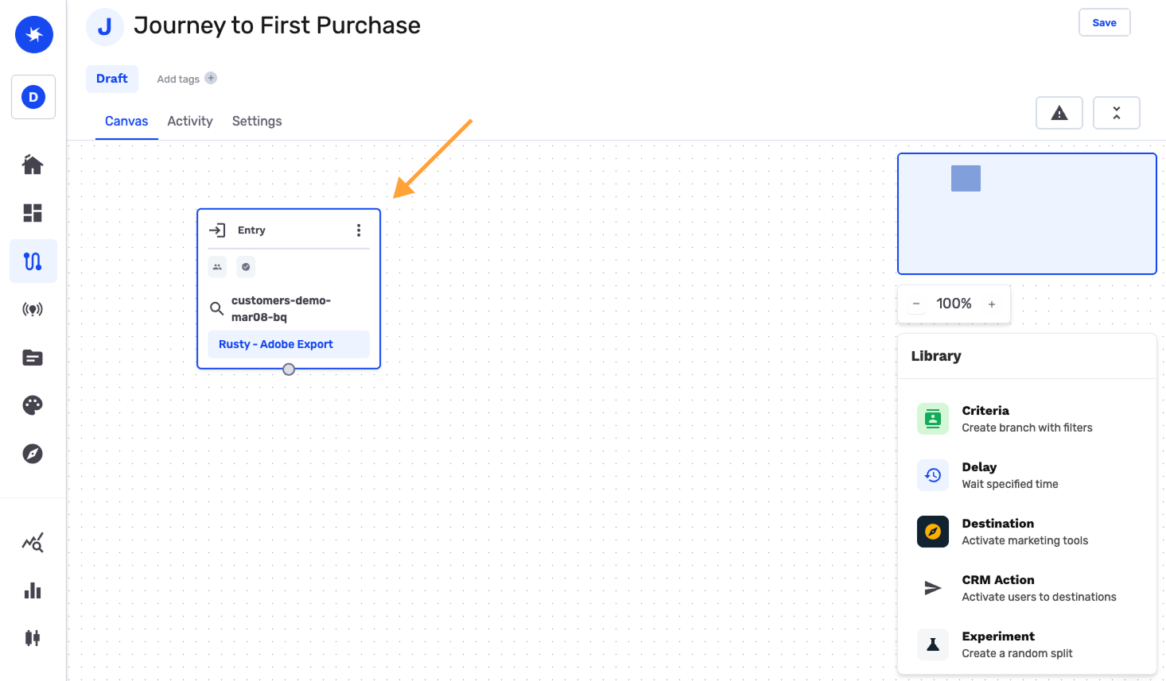Select the Journeys icon in sidebar

pyautogui.click(x=33, y=261)
